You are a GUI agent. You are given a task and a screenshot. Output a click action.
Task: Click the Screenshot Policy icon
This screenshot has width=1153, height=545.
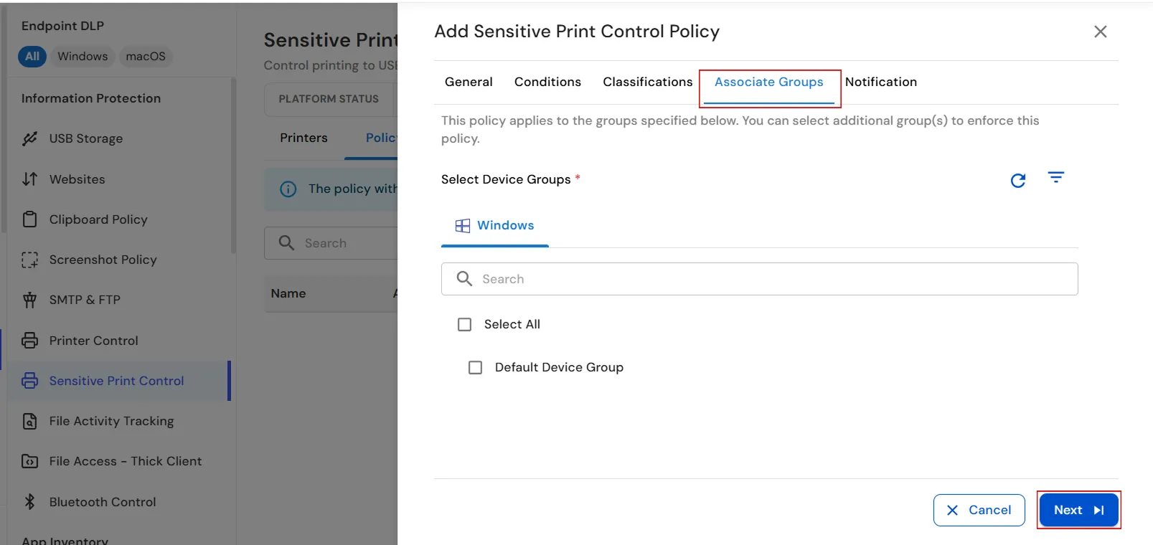[x=29, y=260]
